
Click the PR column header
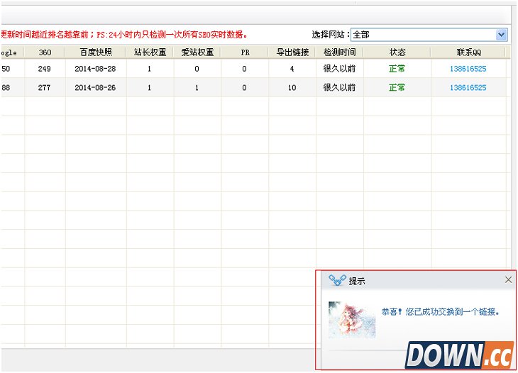point(244,52)
